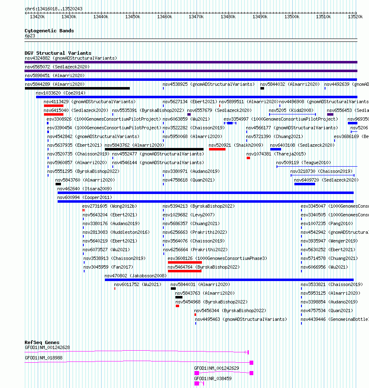Click the 13420k ruler tick label

(37, 17)
